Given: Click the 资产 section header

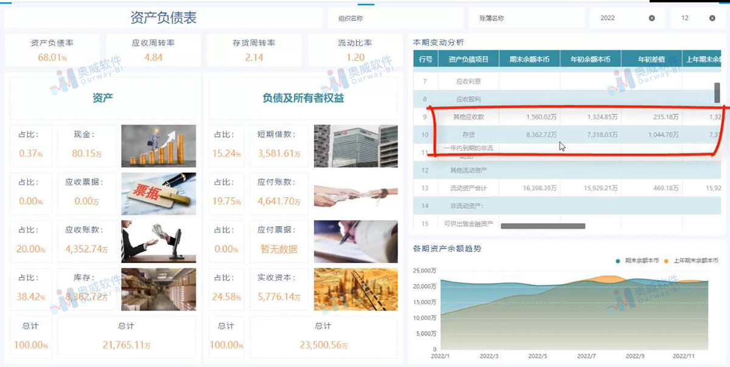Looking at the screenshot, I should (x=103, y=97).
